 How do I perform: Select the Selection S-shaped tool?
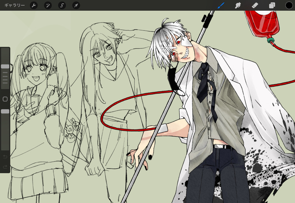62,6
